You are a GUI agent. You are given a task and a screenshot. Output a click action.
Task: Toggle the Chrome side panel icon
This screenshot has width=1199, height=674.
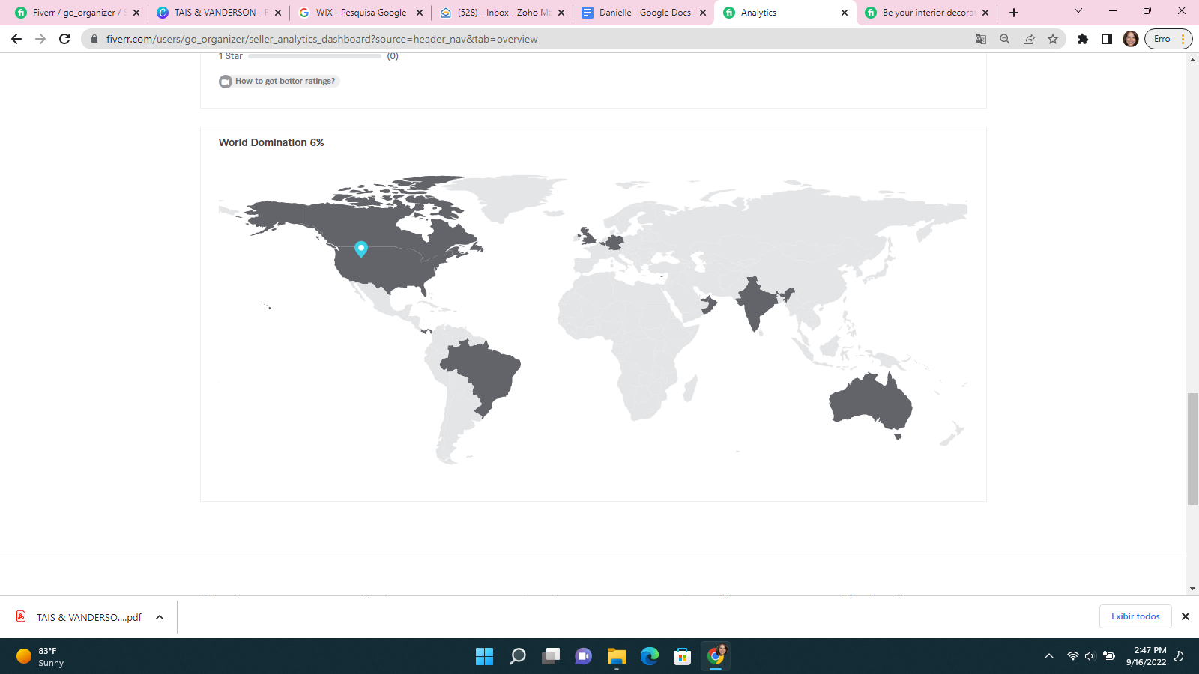[x=1107, y=39]
